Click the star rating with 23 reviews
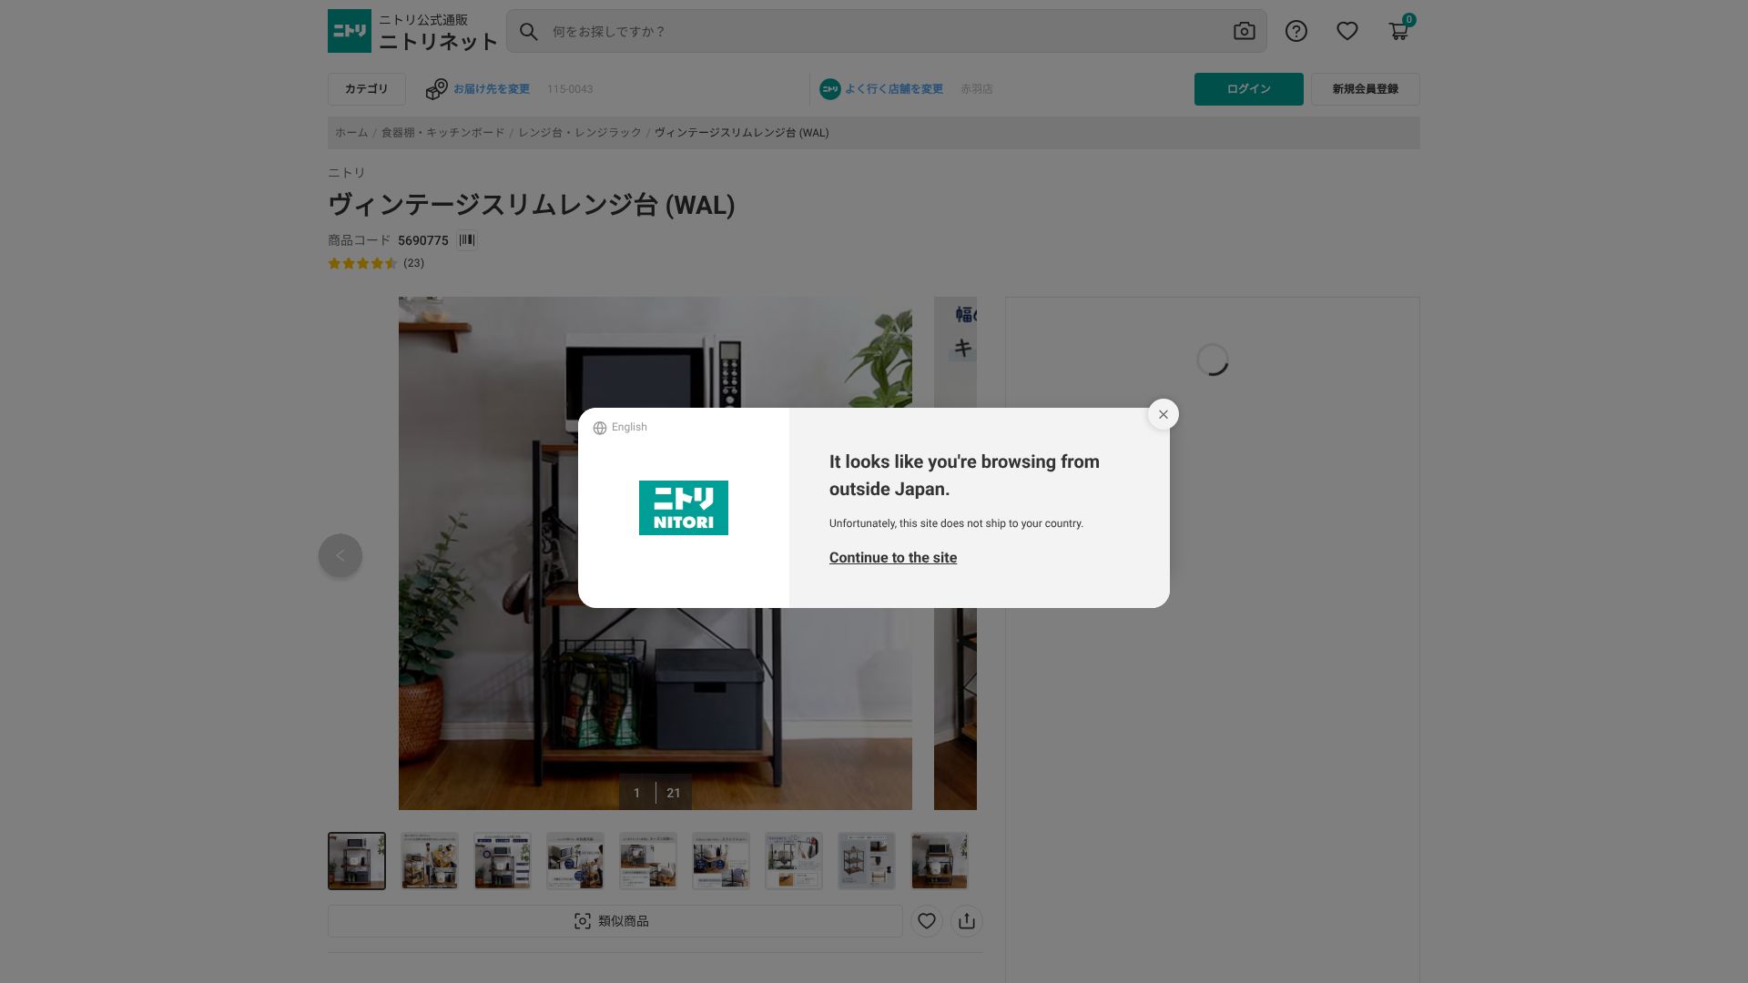The image size is (1748, 983). coord(376,263)
